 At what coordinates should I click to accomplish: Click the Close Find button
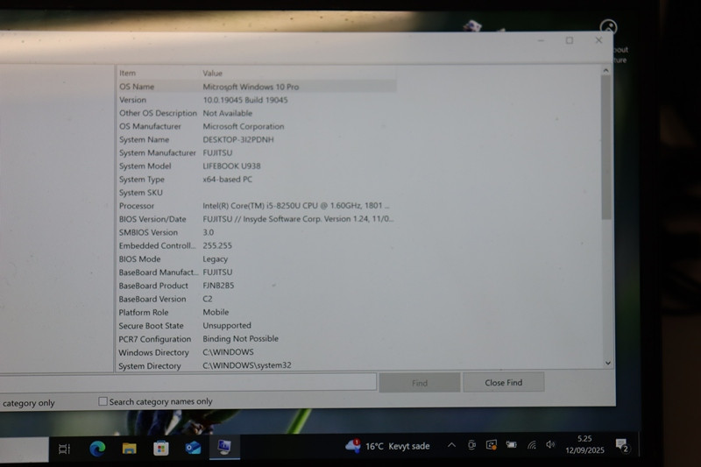(503, 383)
